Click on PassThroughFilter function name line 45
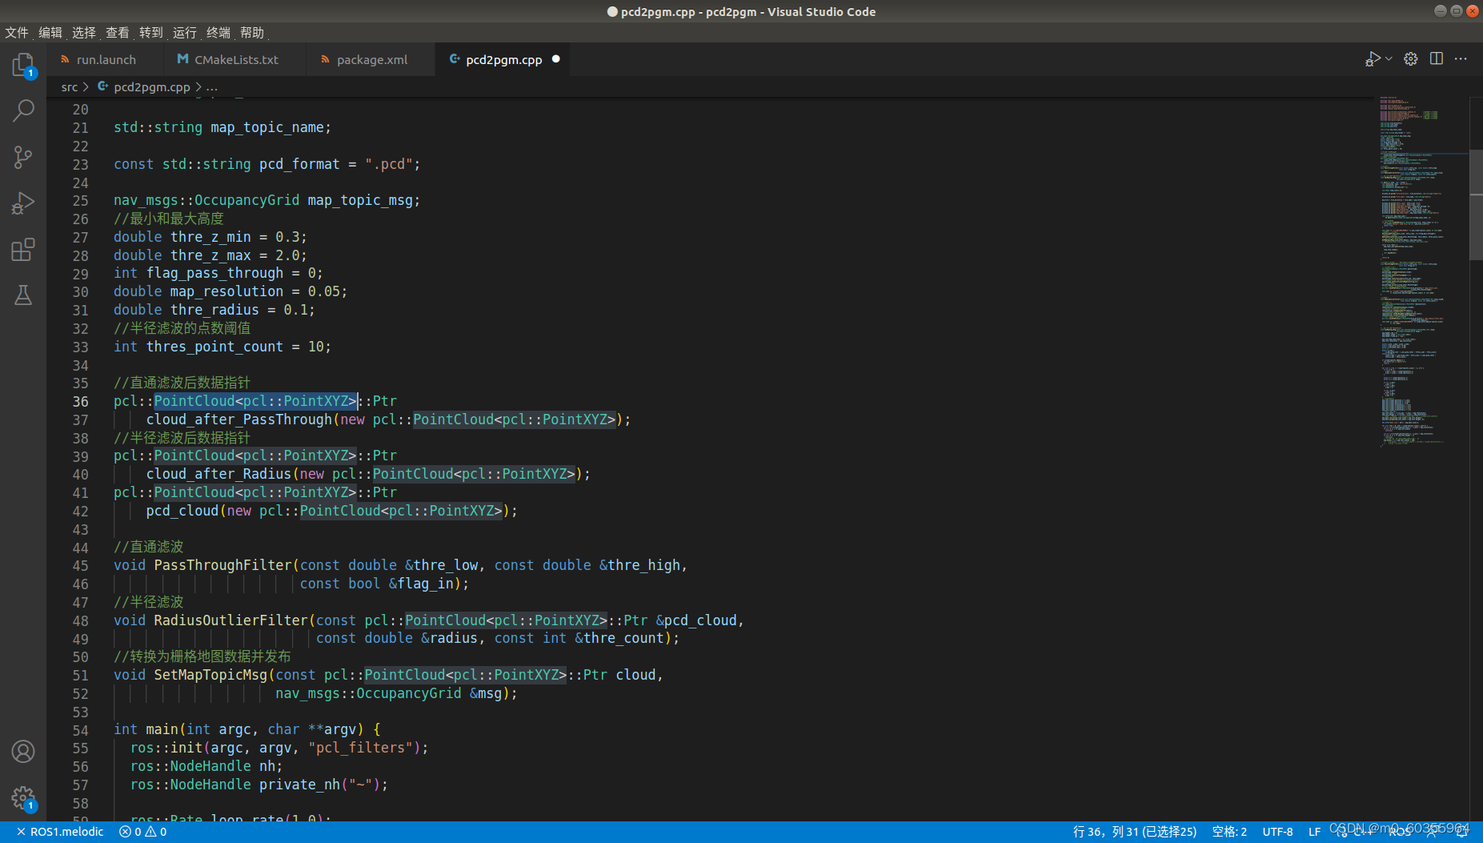Screen dimensions: 1483x843 click(222, 565)
